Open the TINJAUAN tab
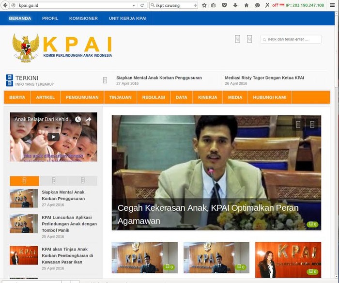Image resolution: width=339 pixels, height=283 pixels. [x=120, y=97]
